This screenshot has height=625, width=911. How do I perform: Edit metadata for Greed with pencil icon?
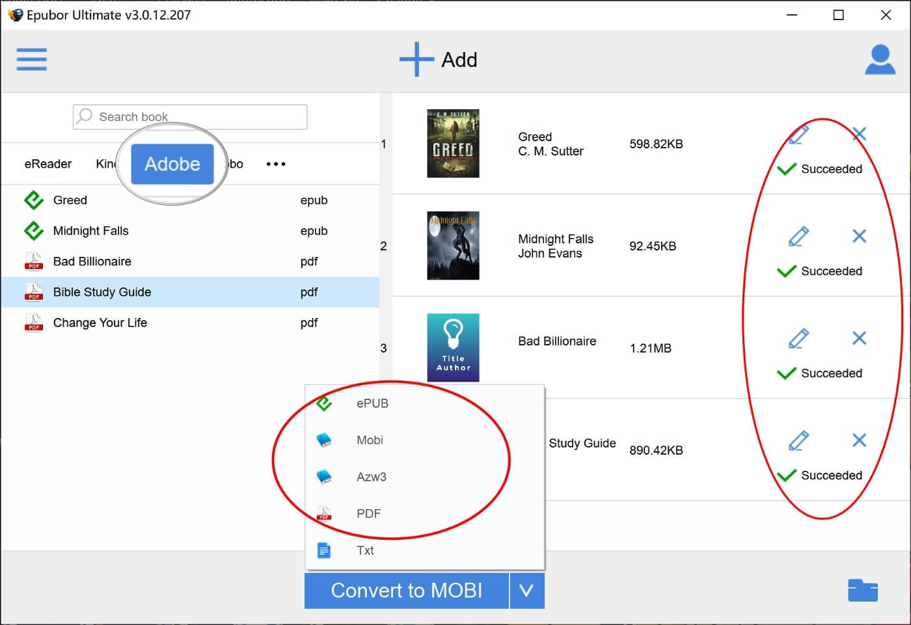[x=798, y=135]
